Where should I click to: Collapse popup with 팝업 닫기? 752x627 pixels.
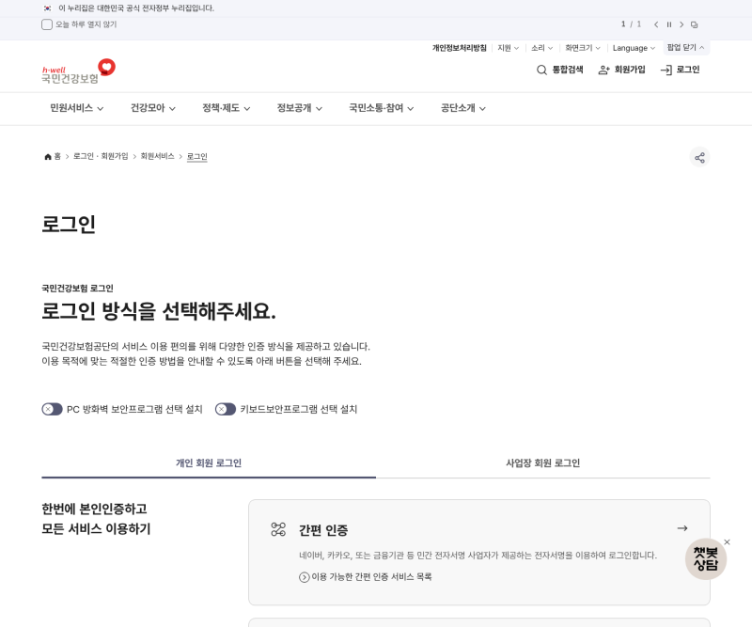click(x=686, y=48)
